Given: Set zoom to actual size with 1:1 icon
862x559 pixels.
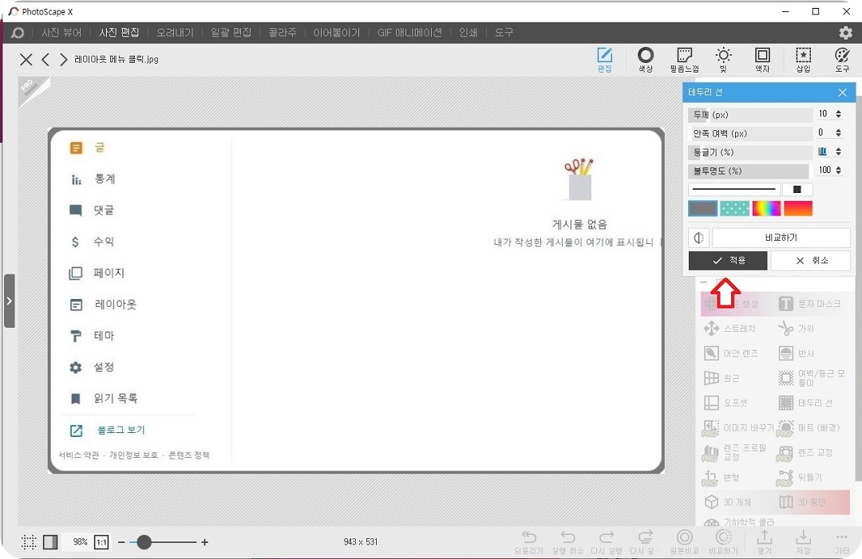Looking at the screenshot, I should tap(101, 542).
